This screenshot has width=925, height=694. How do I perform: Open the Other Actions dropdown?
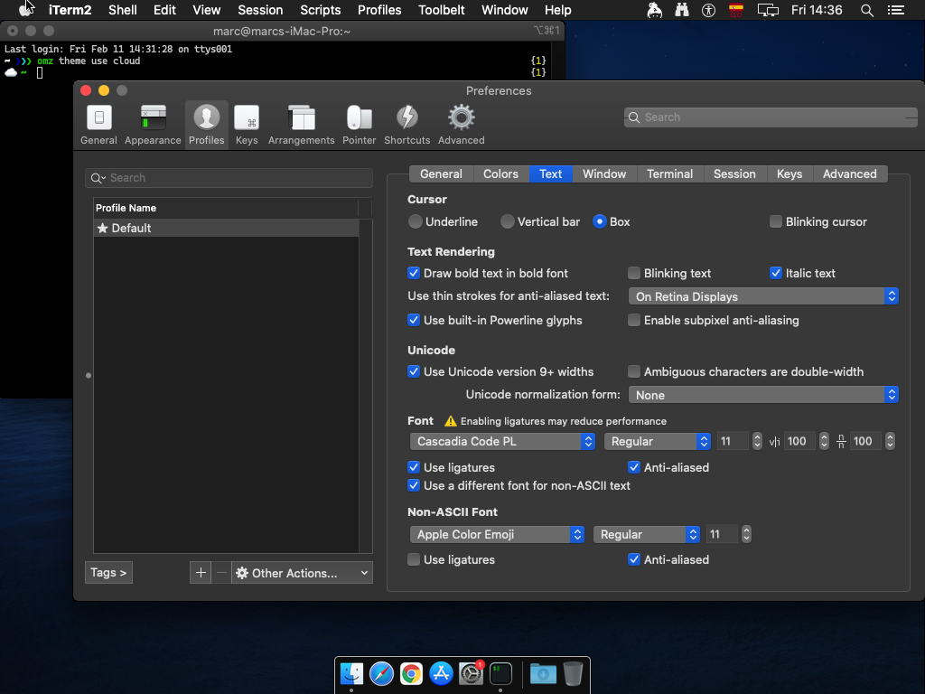click(x=302, y=572)
